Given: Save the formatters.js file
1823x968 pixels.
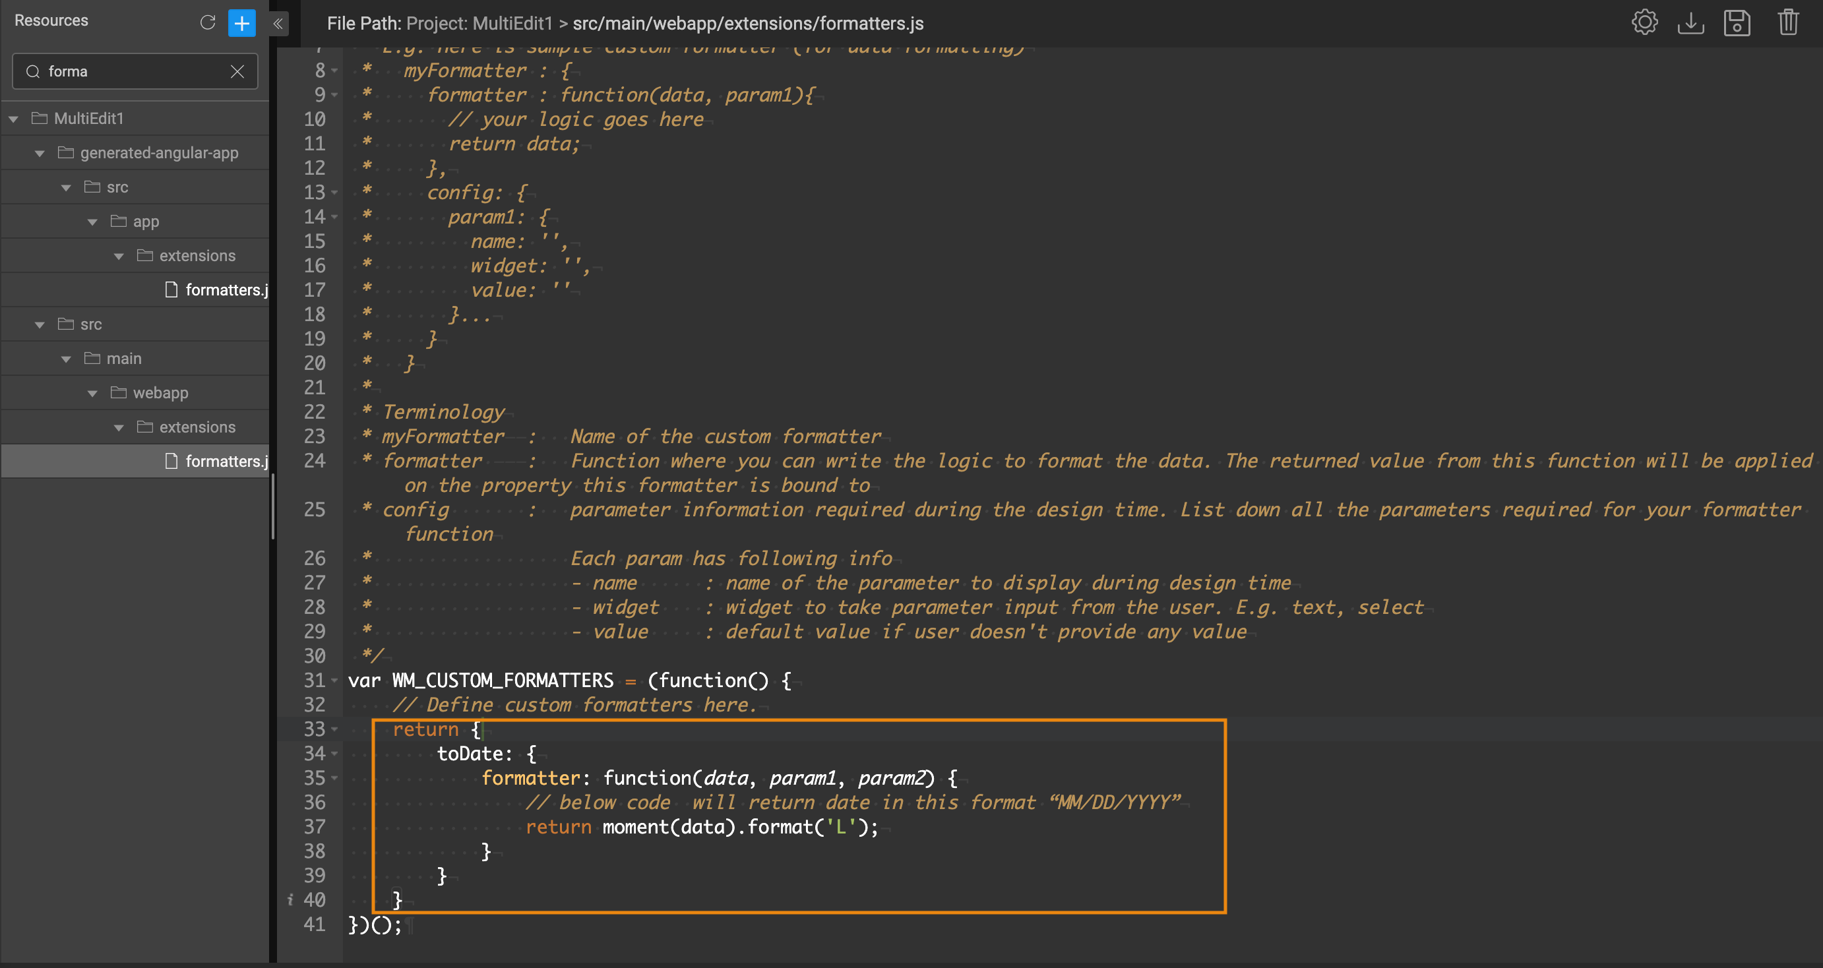Looking at the screenshot, I should [1739, 22].
